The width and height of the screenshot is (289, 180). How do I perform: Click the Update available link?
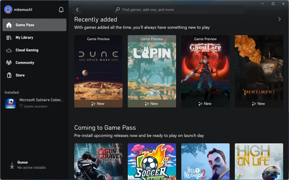35,106
